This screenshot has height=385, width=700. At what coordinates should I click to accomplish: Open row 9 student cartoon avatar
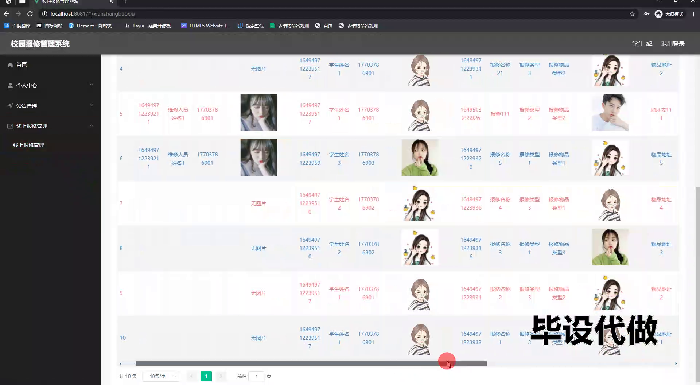420,292
